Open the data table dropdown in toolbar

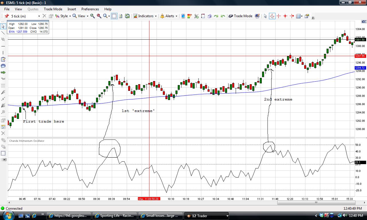[x=300, y=16]
